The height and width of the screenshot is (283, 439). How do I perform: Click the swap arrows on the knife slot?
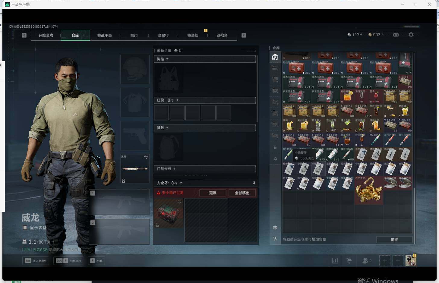click(x=146, y=157)
